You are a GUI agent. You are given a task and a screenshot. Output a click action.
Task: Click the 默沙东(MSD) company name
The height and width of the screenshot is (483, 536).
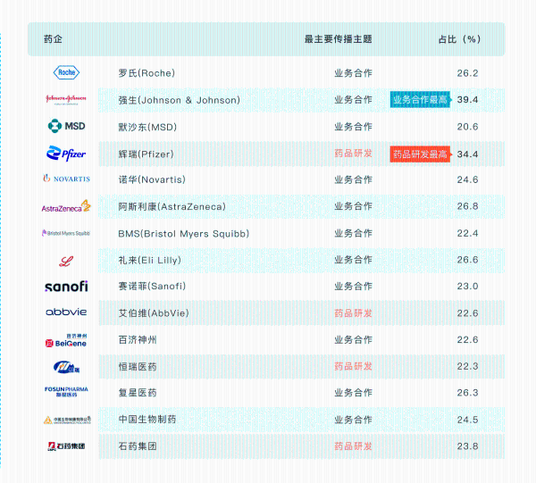point(147,127)
